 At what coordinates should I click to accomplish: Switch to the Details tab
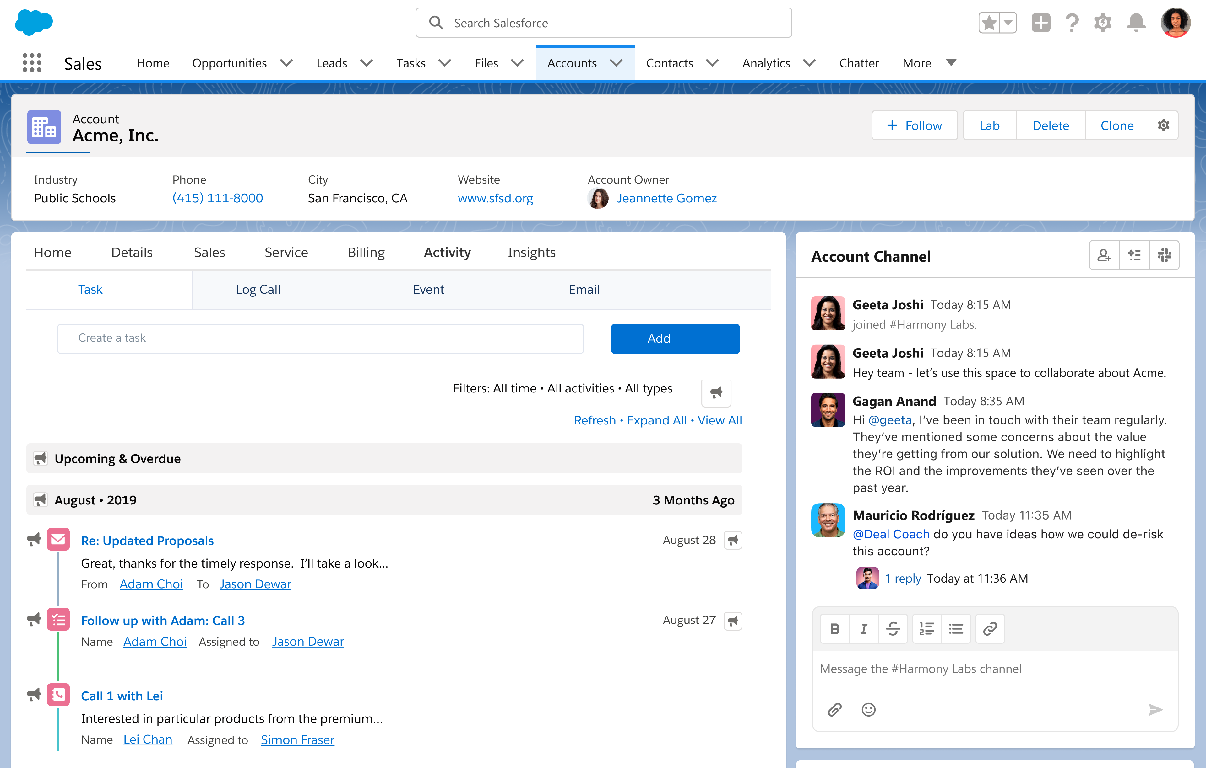pos(132,252)
